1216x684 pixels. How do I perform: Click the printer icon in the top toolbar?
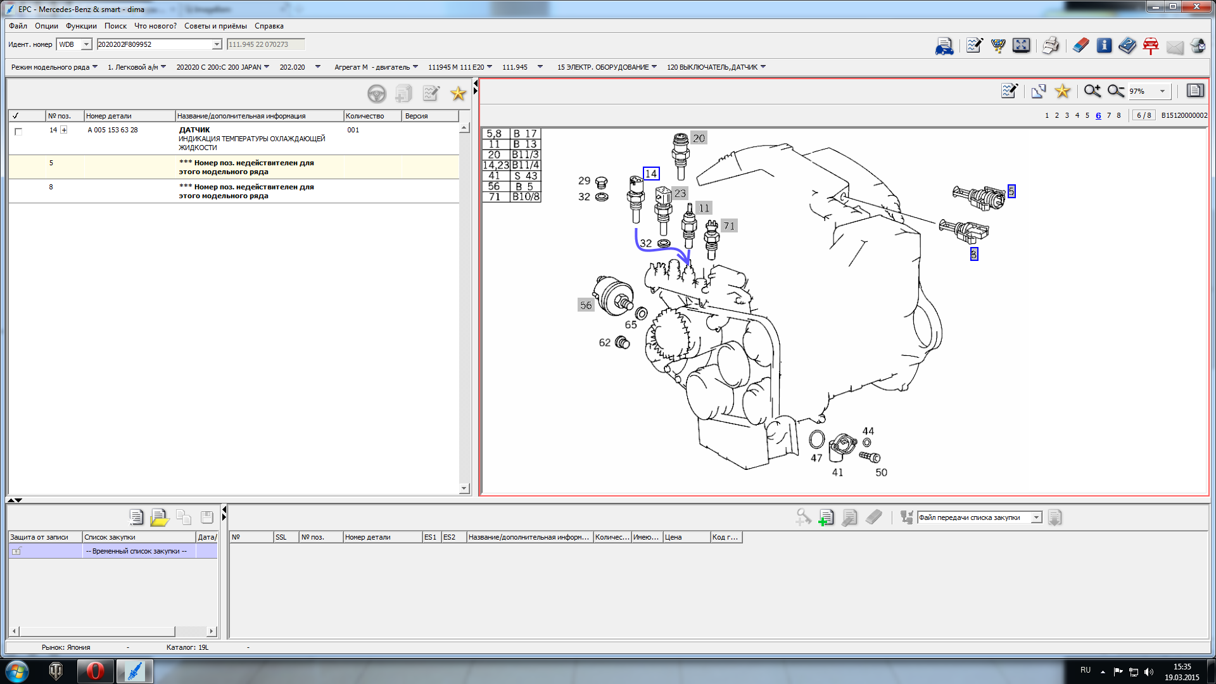coord(1051,46)
